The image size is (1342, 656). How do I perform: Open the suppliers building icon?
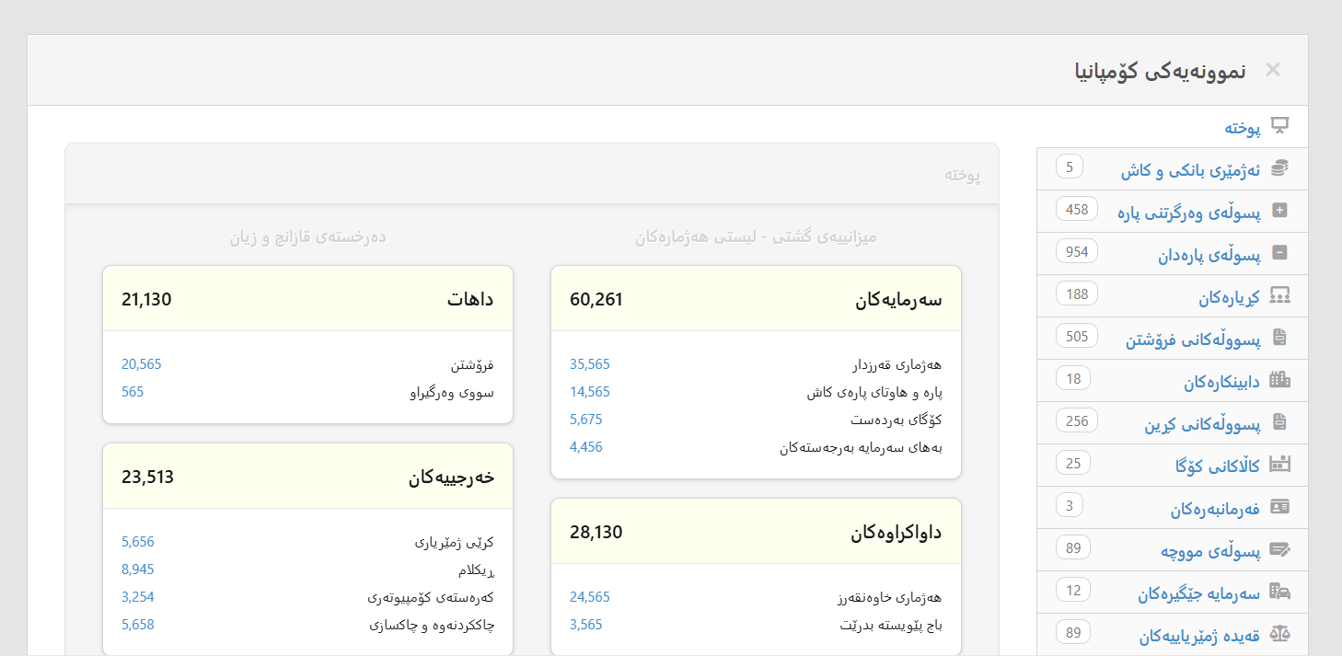(x=1279, y=379)
